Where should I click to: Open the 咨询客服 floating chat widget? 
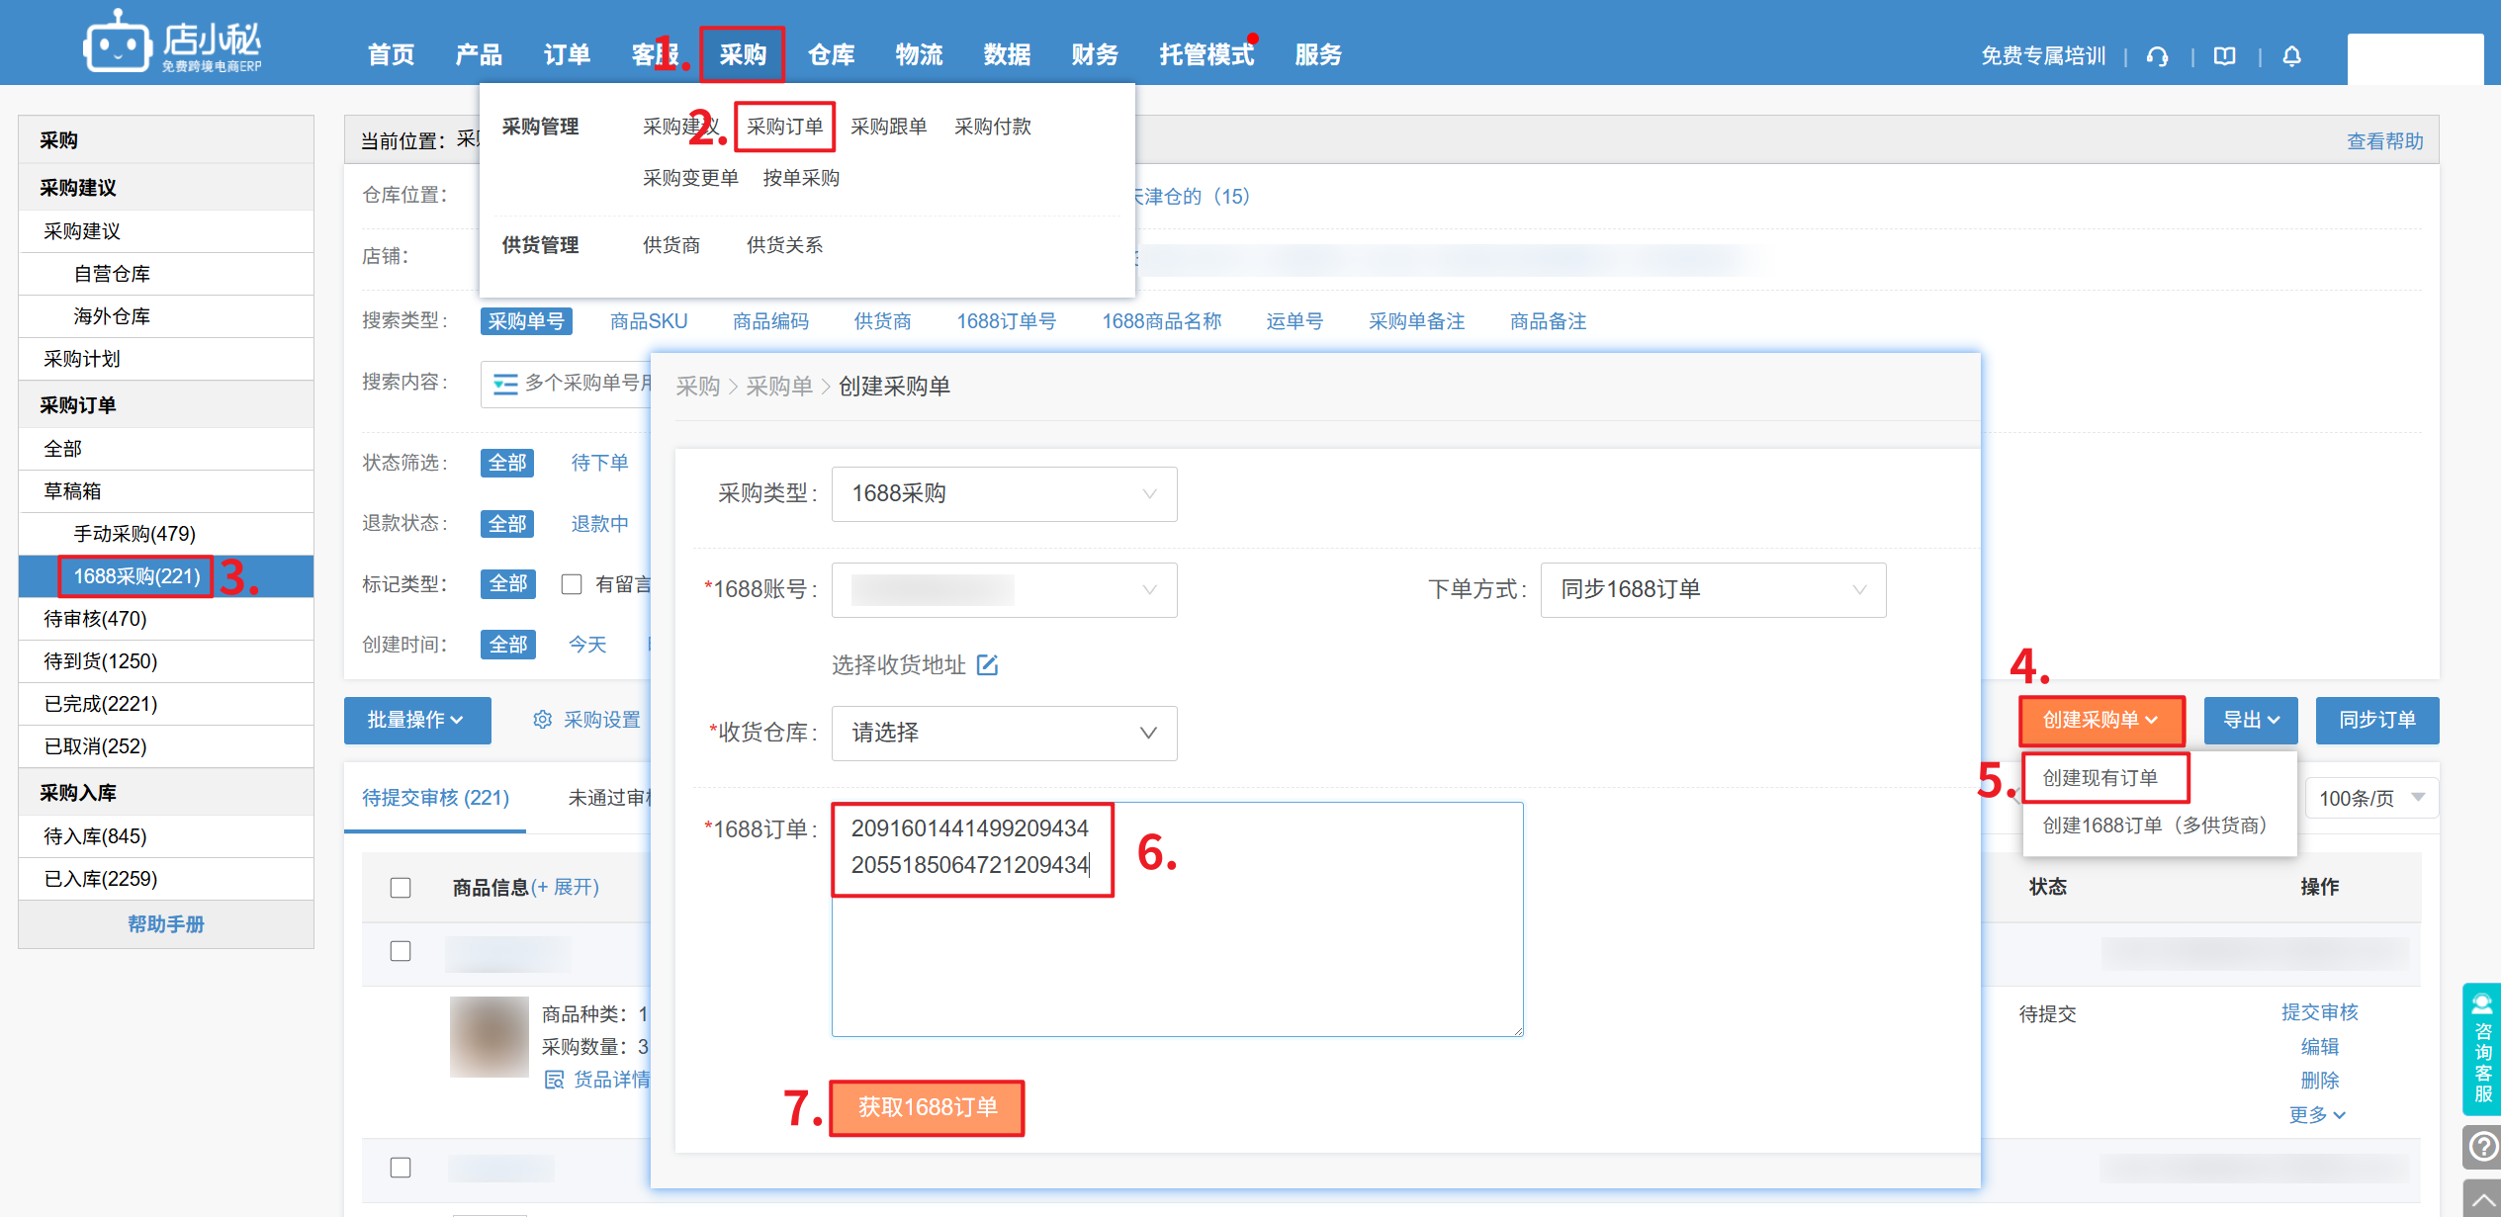click(x=2481, y=1050)
